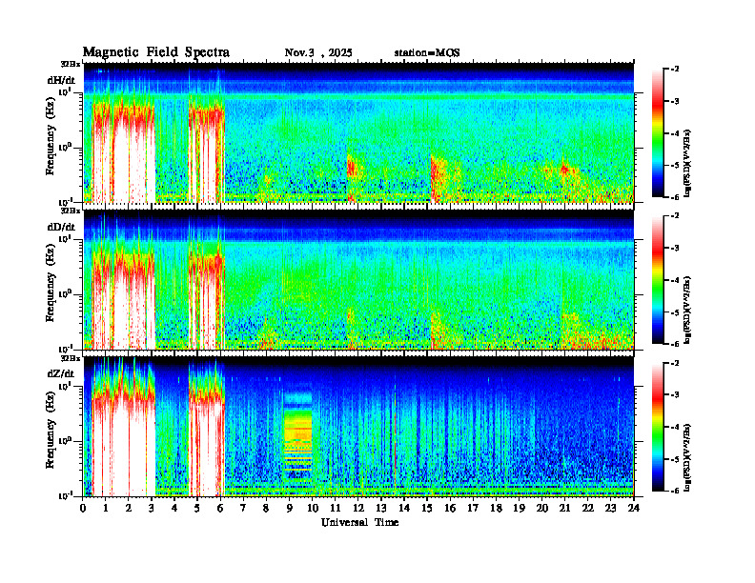Click the hour '18' tick label

[x=496, y=508]
